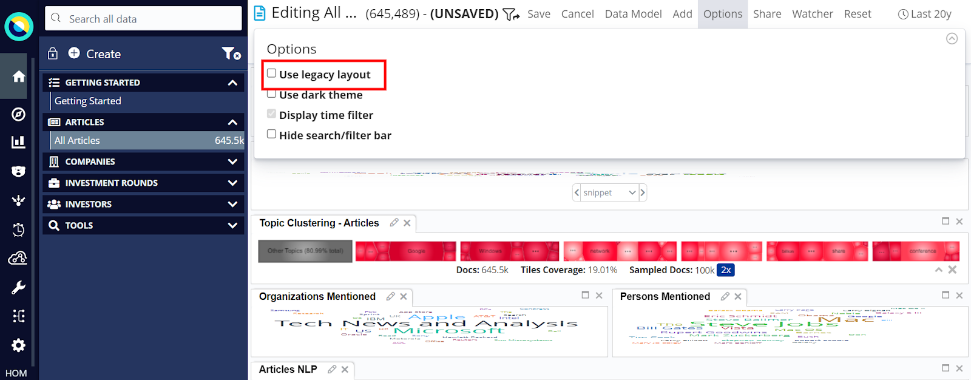Enable Use dark theme checkbox
This screenshot has width=971, height=380.
coord(272,94)
